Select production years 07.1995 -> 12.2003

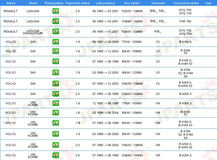point(105,84)
